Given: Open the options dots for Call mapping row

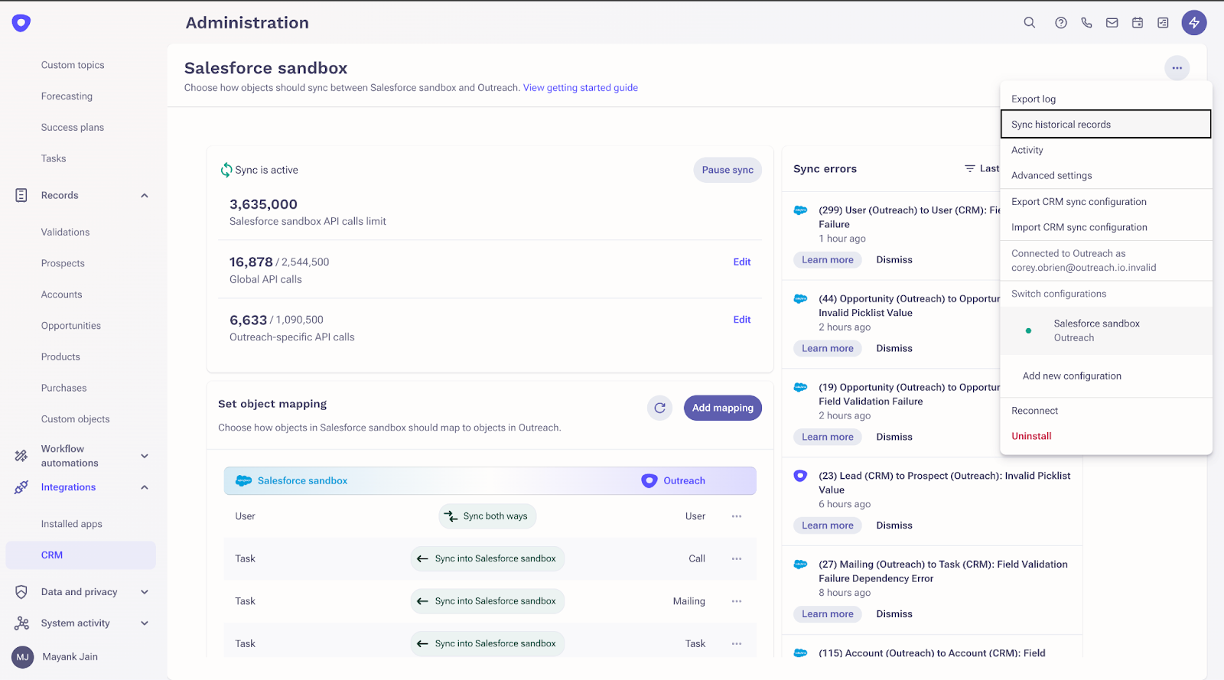Looking at the screenshot, I should click(737, 559).
